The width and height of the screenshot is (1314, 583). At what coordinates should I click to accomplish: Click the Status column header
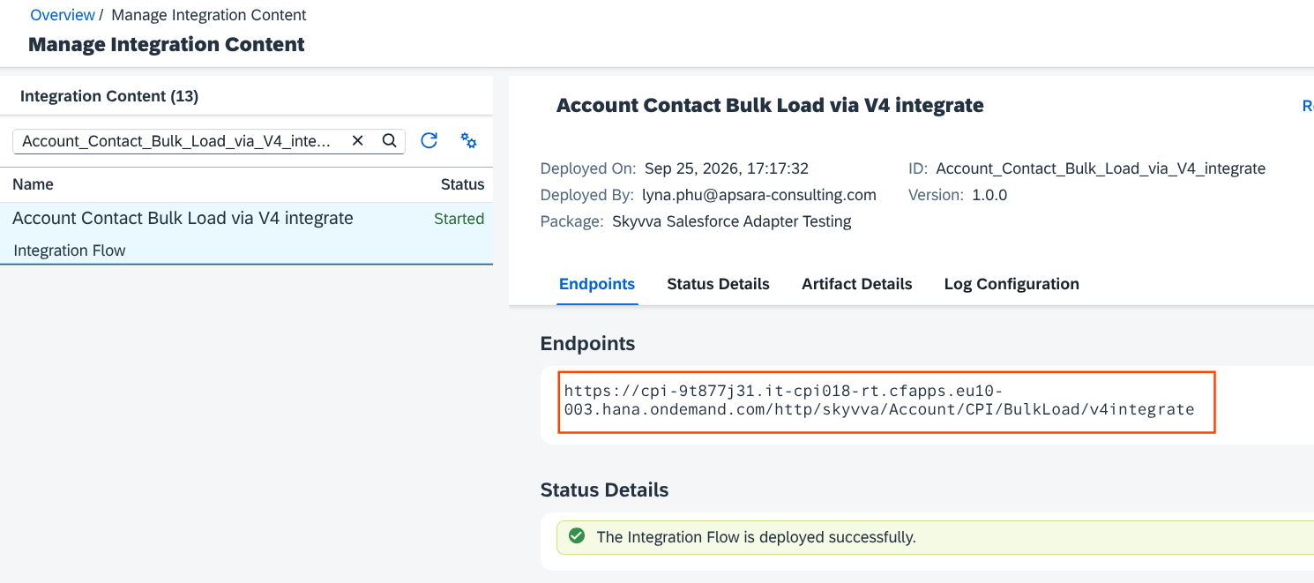[x=462, y=184]
